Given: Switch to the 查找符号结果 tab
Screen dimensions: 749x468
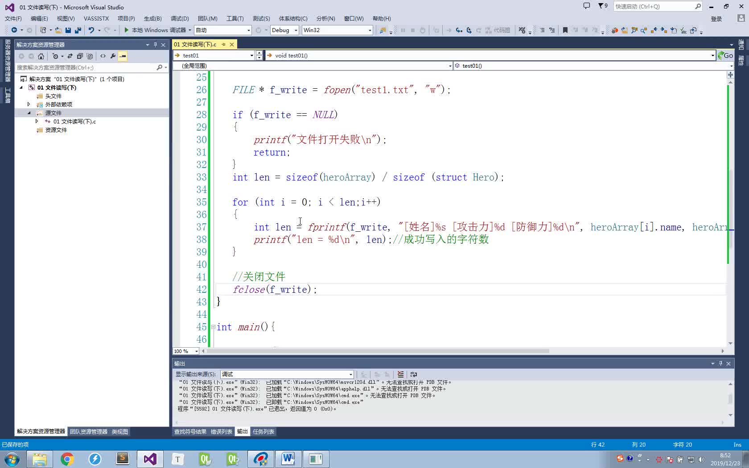Looking at the screenshot, I should point(190,431).
